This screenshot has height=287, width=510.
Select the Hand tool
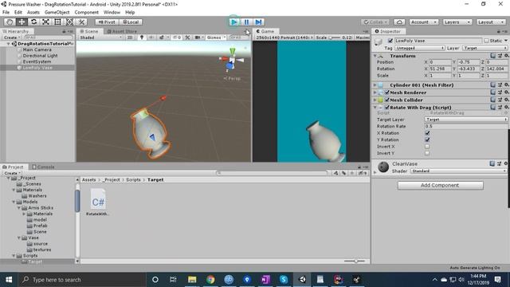(10, 22)
